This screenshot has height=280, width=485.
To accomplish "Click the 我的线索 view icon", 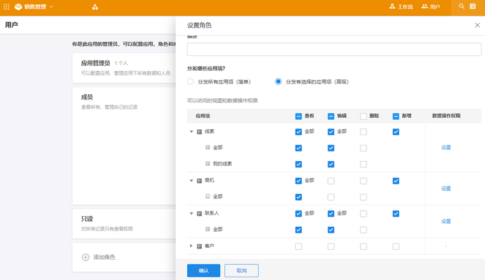I will (x=207, y=164).
